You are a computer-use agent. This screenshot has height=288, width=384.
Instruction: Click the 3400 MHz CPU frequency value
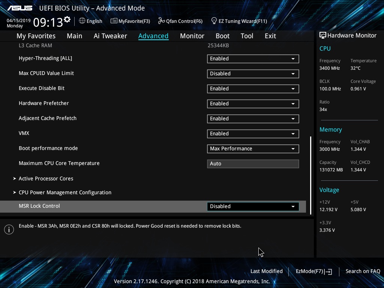[x=330, y=68]
